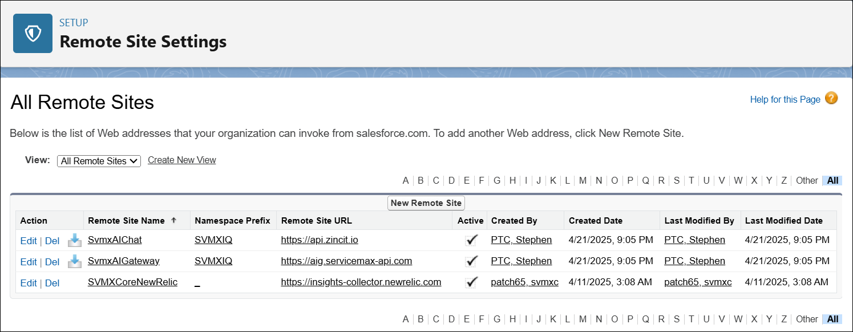
Task: Delete the SvmxAIChat remote site
Action: coord(52,241)
